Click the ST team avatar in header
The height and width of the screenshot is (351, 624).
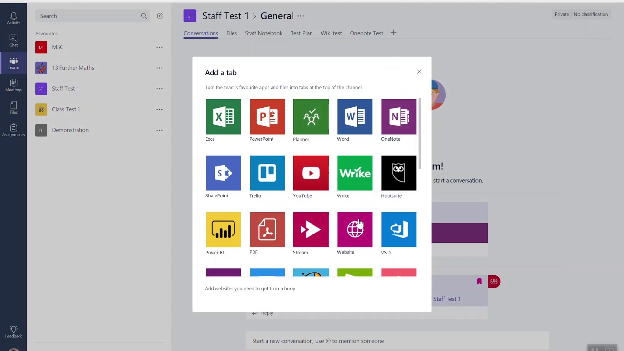(x=190, y=16)
